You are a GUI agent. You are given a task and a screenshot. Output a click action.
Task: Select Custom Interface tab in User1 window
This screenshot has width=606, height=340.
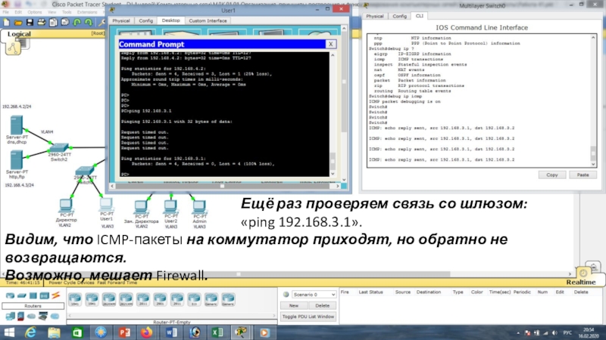point(208,21)
